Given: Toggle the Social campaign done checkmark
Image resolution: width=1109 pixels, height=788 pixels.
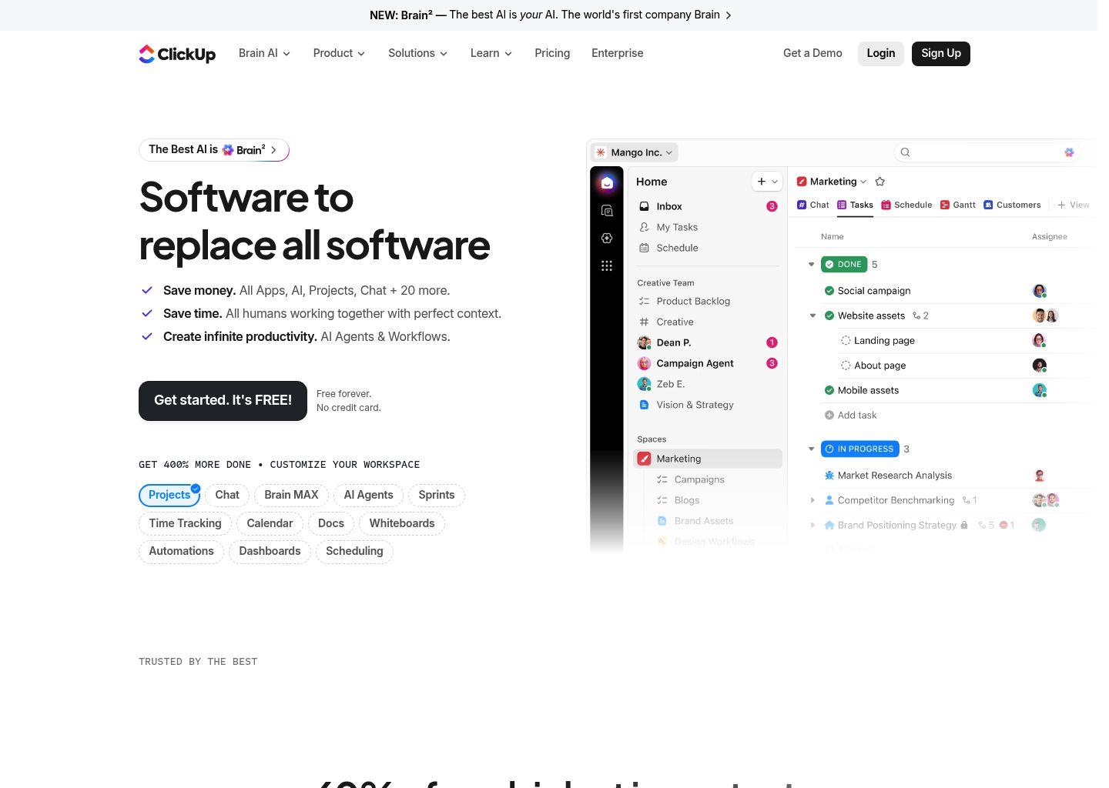Looking at the screenshot, I should click(x=829, y=291).
